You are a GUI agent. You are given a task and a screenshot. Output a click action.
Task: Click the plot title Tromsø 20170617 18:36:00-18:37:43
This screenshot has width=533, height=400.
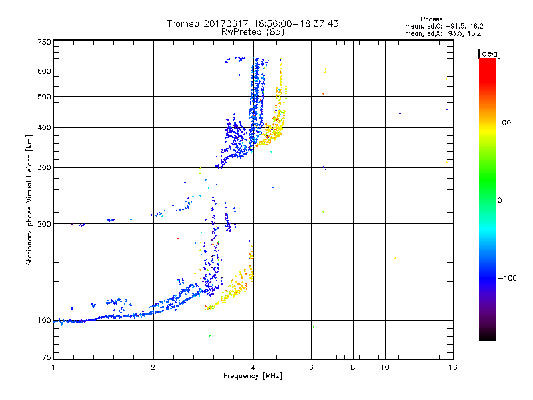point(253,23)
